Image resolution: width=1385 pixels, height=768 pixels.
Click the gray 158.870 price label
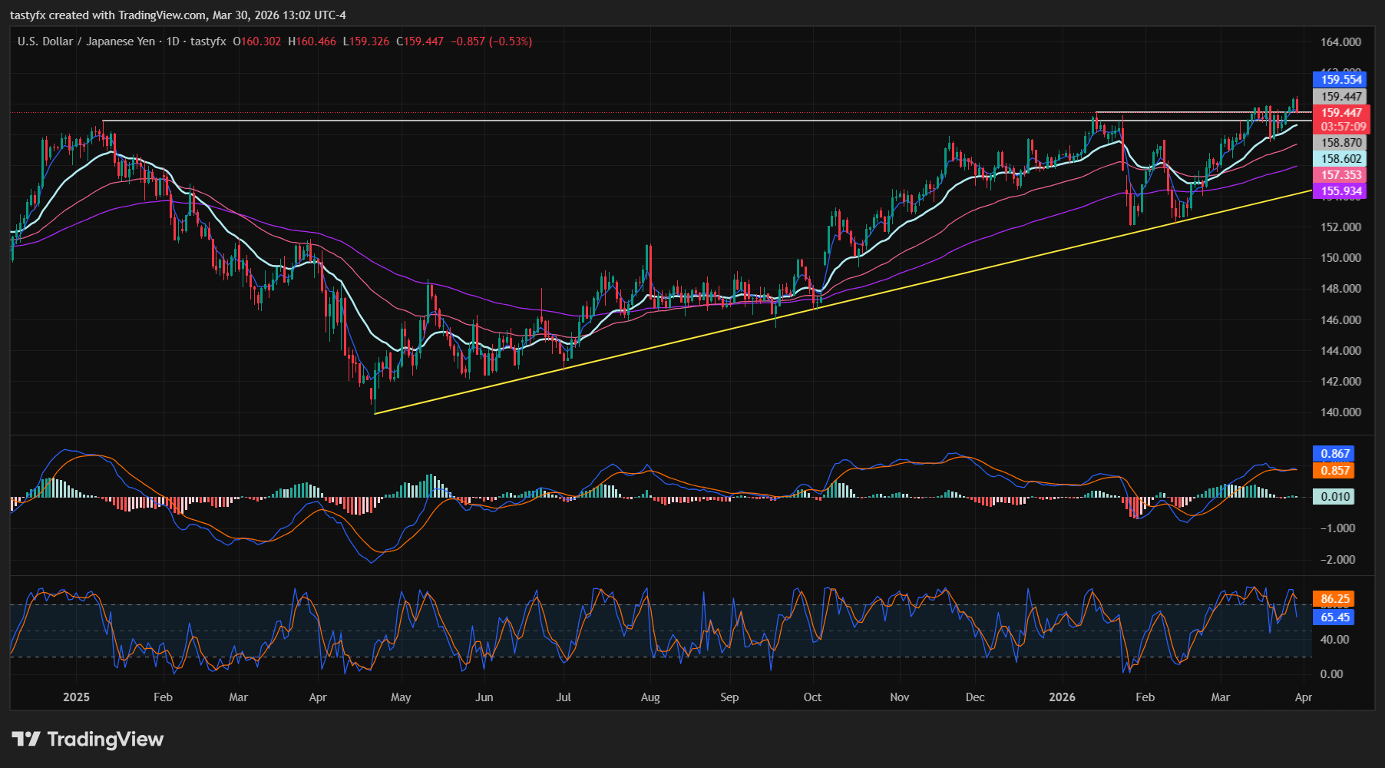click(x=1341, y=142)
